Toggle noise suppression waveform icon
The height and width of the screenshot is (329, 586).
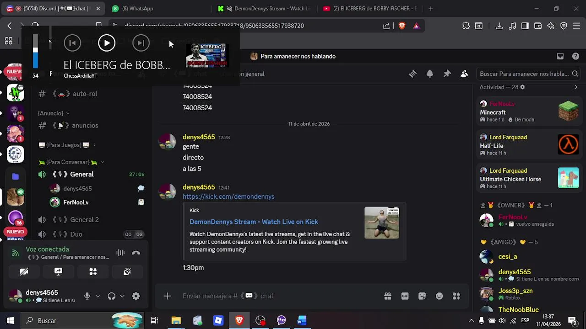(120, 253)
